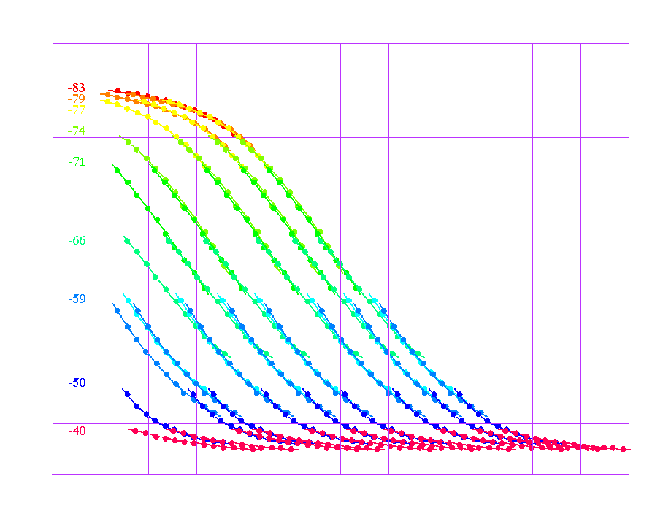Select the -66 temperature label
Screen dimensions: 663x522
(77, 240)
